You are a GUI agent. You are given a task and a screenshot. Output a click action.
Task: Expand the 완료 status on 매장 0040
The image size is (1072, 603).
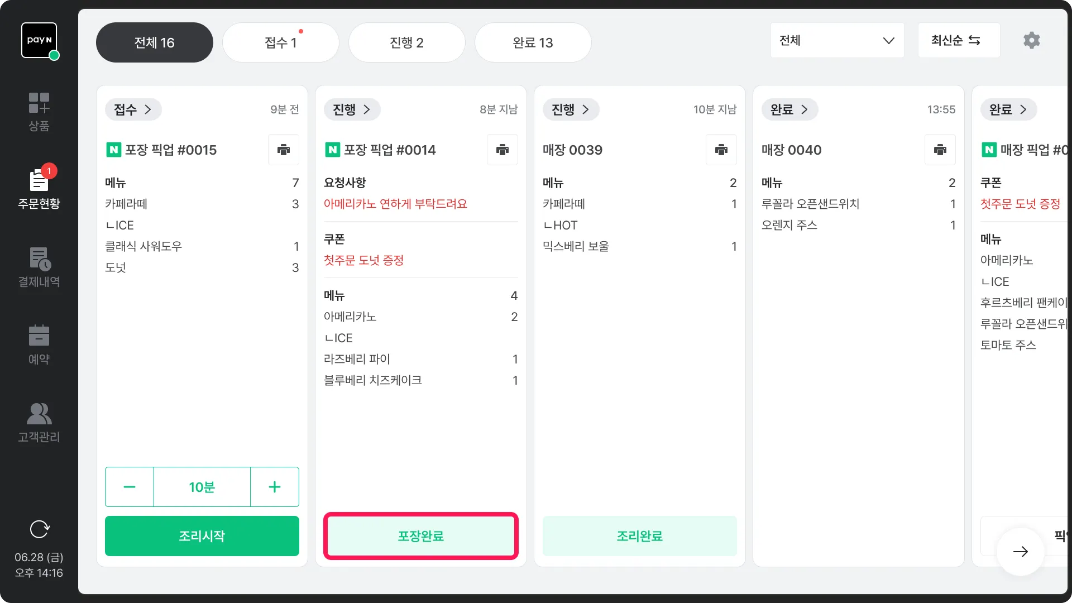[x=789, y=109]
